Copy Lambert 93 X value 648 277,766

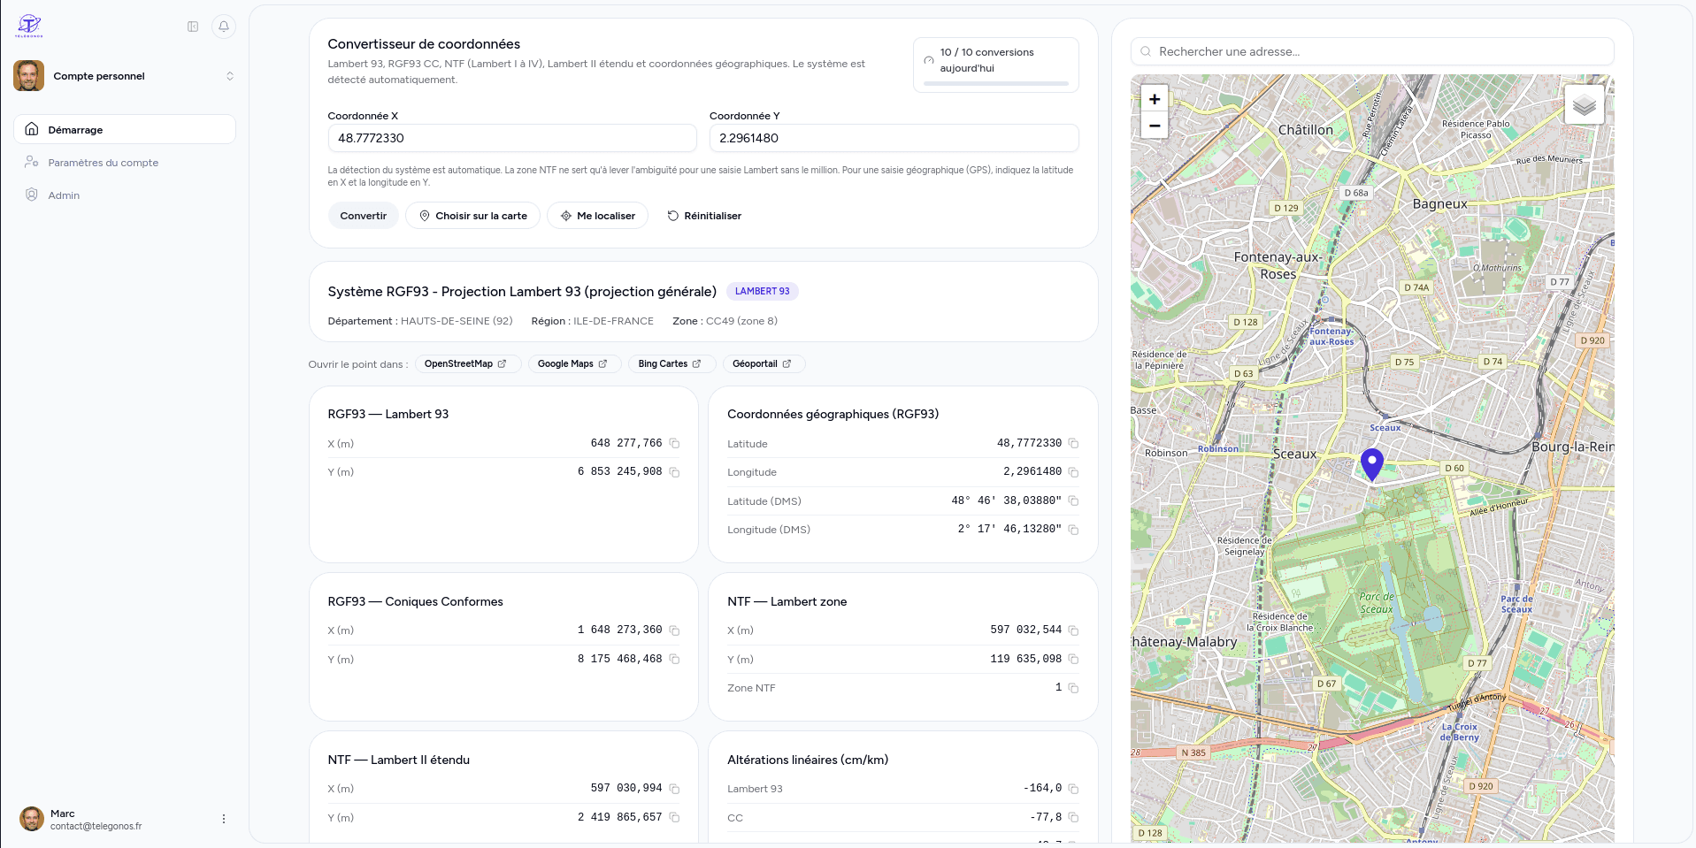tap(674, 443)
